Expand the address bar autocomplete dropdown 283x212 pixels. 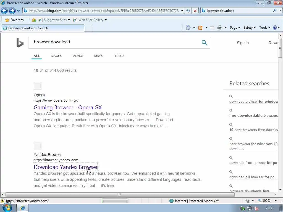[182, 11]
